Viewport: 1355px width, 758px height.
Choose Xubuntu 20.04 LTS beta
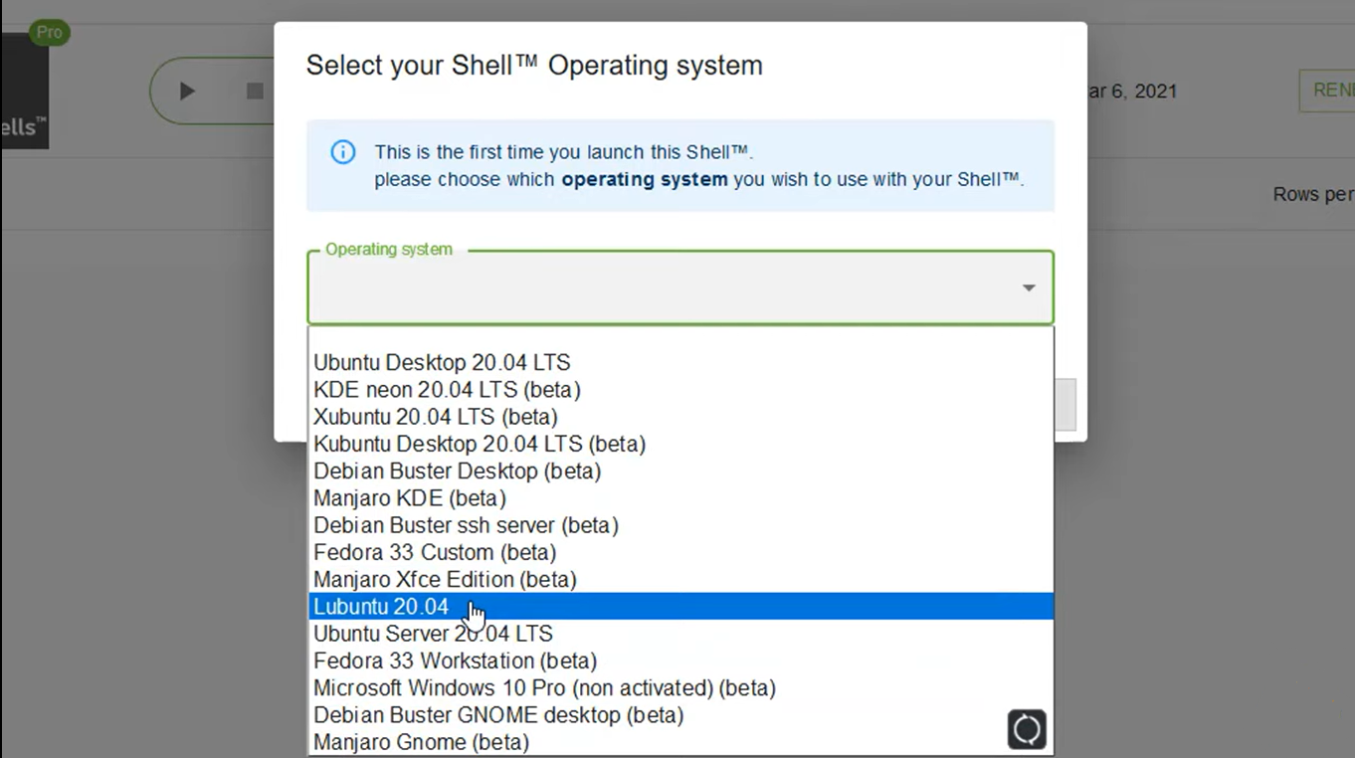point(435,417)
